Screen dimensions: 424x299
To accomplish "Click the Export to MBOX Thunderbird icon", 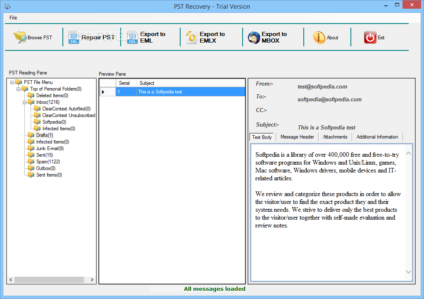I will tap(254, 37).
